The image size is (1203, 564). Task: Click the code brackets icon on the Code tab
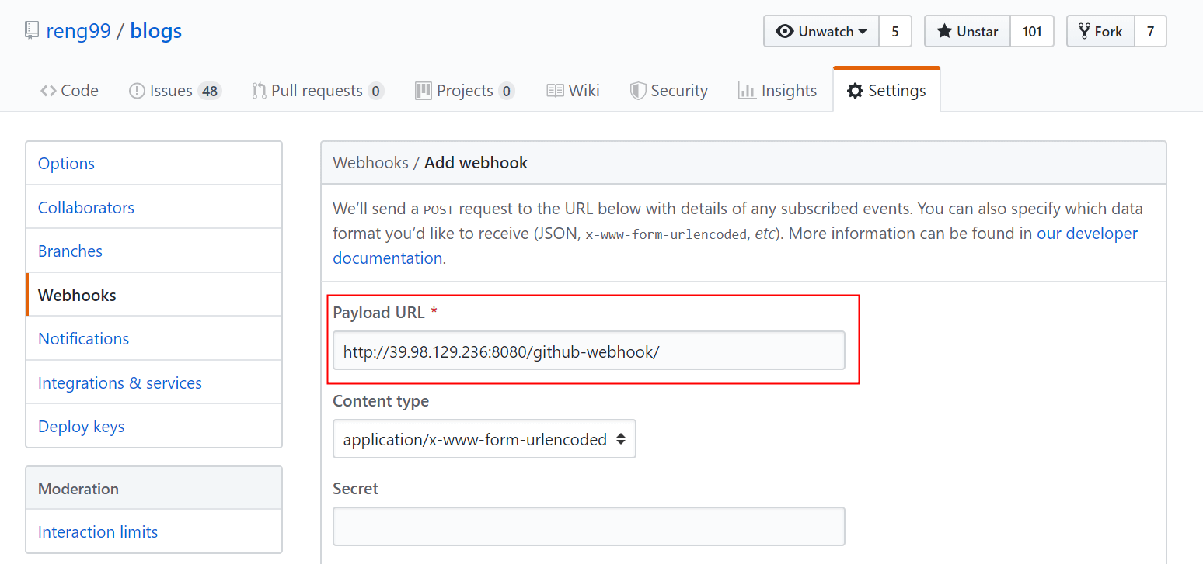coord(48,91)
